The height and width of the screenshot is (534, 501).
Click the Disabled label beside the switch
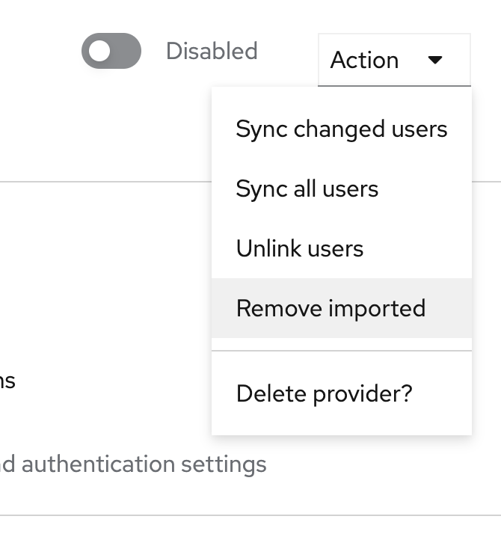212,51
